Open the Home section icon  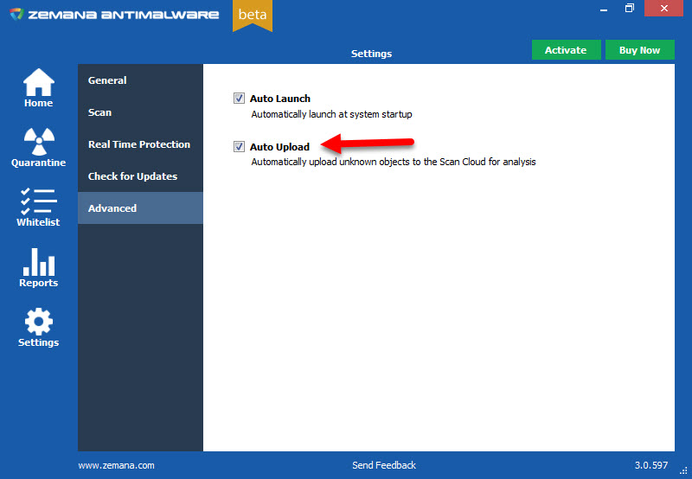pyautogui.click(x=39, y=82)
